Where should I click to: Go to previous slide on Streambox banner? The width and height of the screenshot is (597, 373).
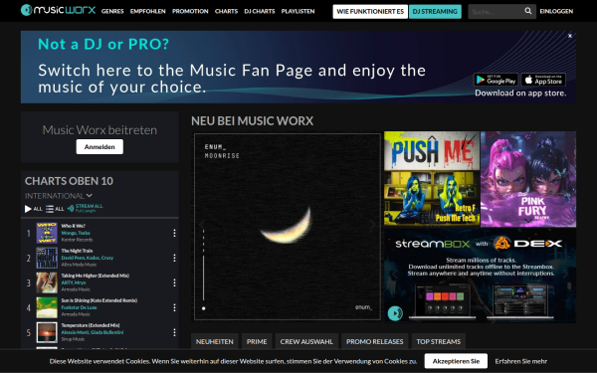(395, 274)
